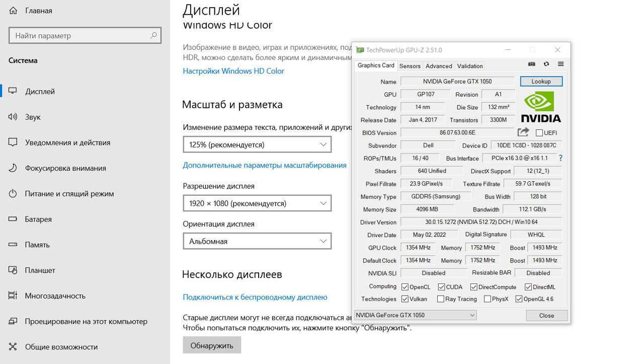Open the Альбомная orientation dropdown
The width and height of the screenshot is (644, 364).
[x=257, y=241]
